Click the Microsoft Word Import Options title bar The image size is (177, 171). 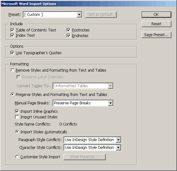point(88,4)
